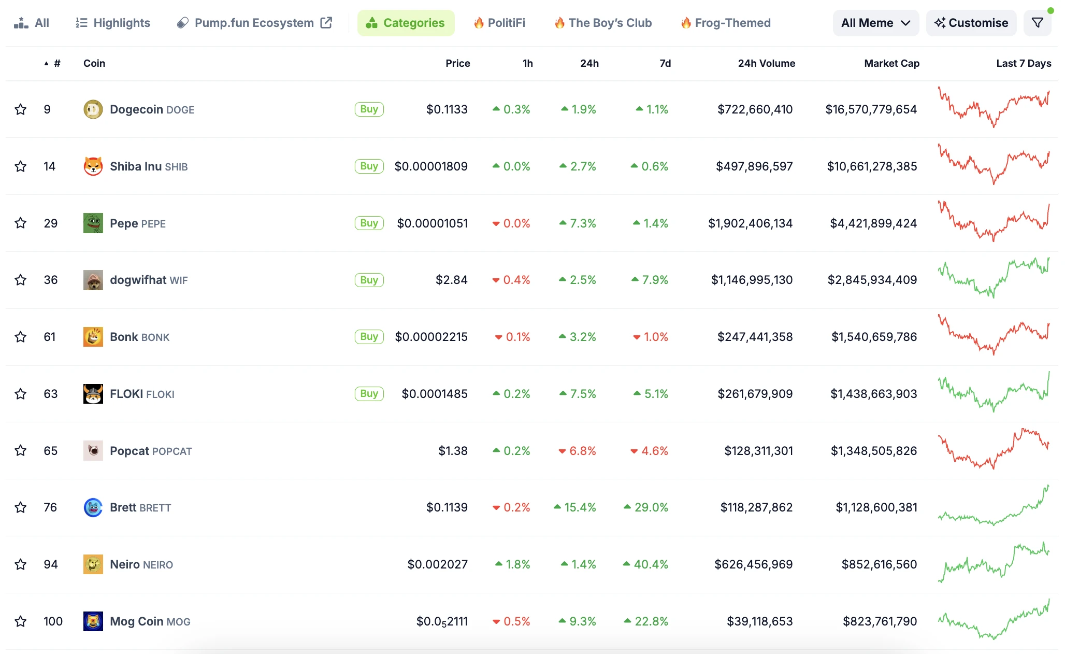Viewport: 1065px width, 654px height.
Task: Click the dogwifhat WIF coin icon
Action: [91, 279]
